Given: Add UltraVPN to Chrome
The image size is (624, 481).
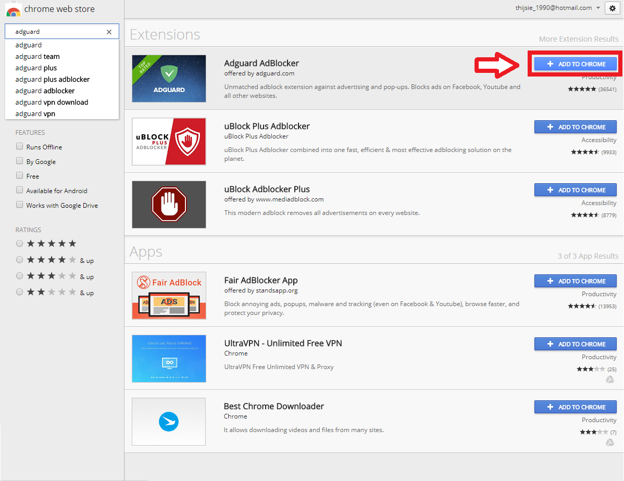Looking at the screenshot, I should point(576,344).
